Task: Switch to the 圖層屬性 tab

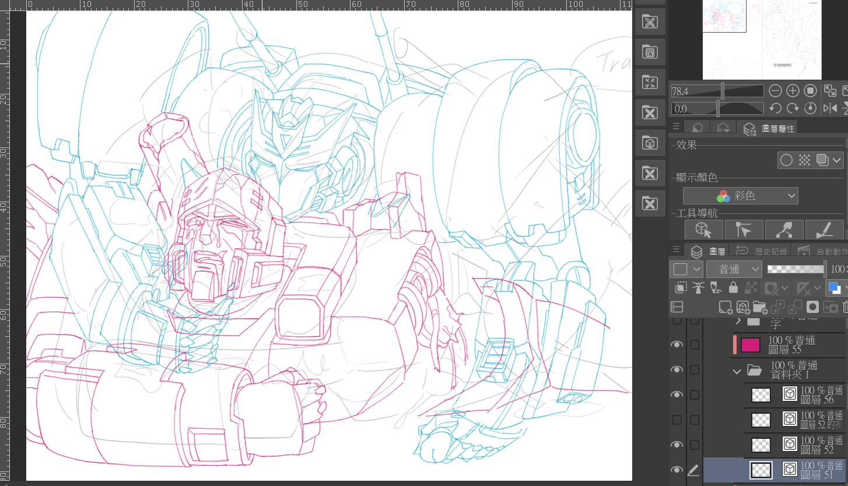Action: pos(768,128)
